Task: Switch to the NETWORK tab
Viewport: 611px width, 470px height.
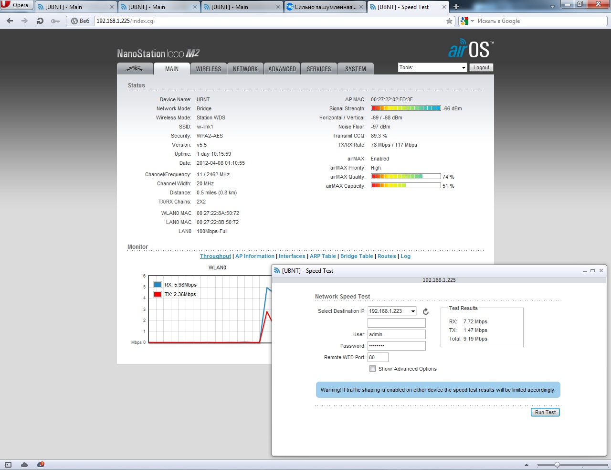Action: [x=245, y=69]
